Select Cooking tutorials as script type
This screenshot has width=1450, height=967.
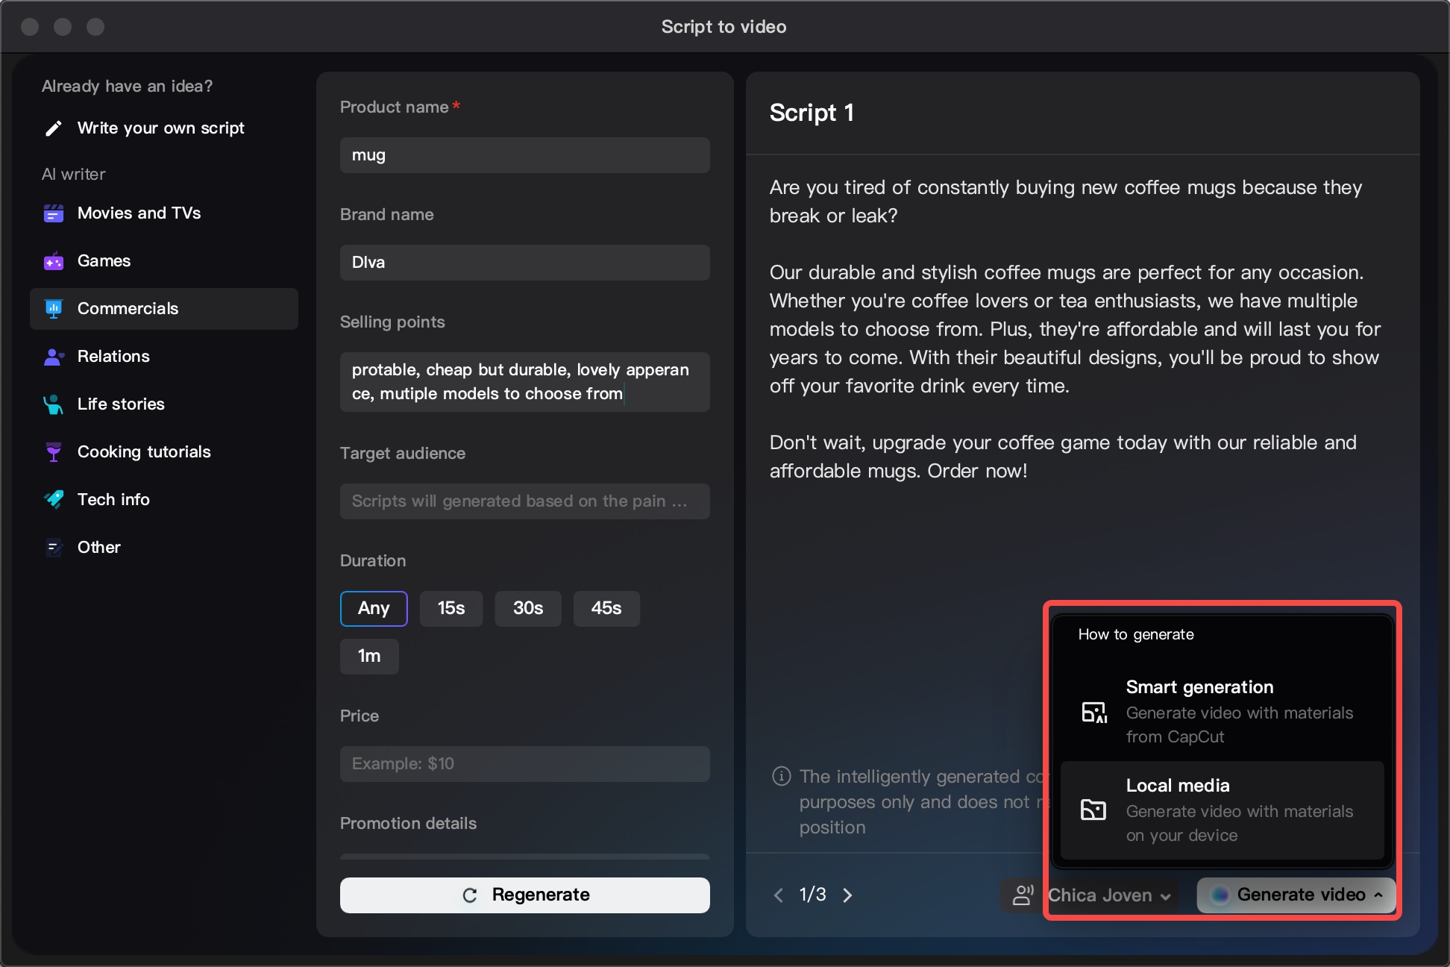[x=144, y=451]
